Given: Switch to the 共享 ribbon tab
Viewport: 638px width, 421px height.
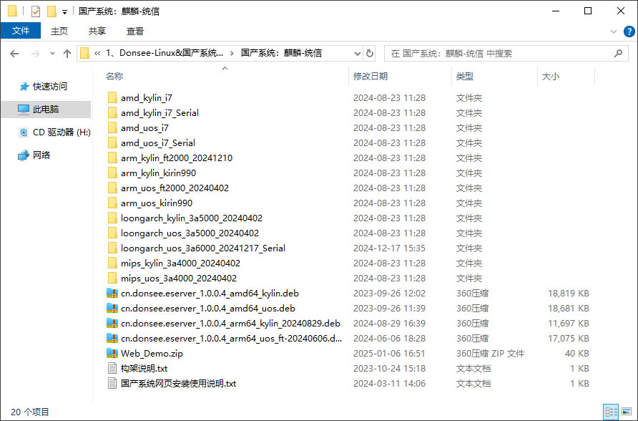Looking at the screenshot, I should tap(97, 31).
